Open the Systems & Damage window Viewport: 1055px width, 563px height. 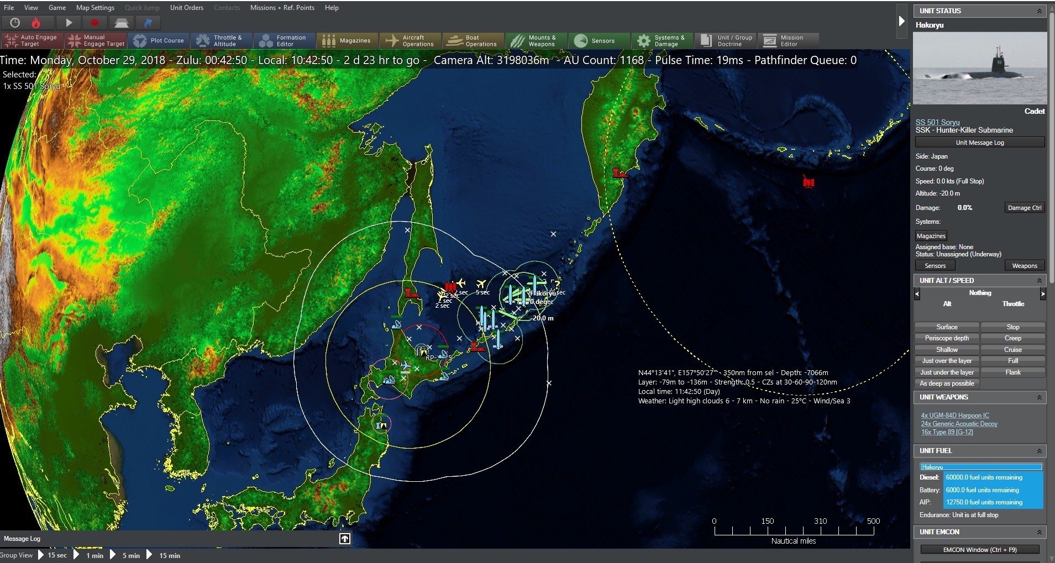coord(662,40)
